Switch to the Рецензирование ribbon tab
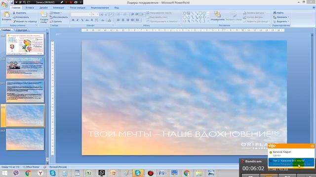This screenshot has width=316, height=177. coord(100,8)
